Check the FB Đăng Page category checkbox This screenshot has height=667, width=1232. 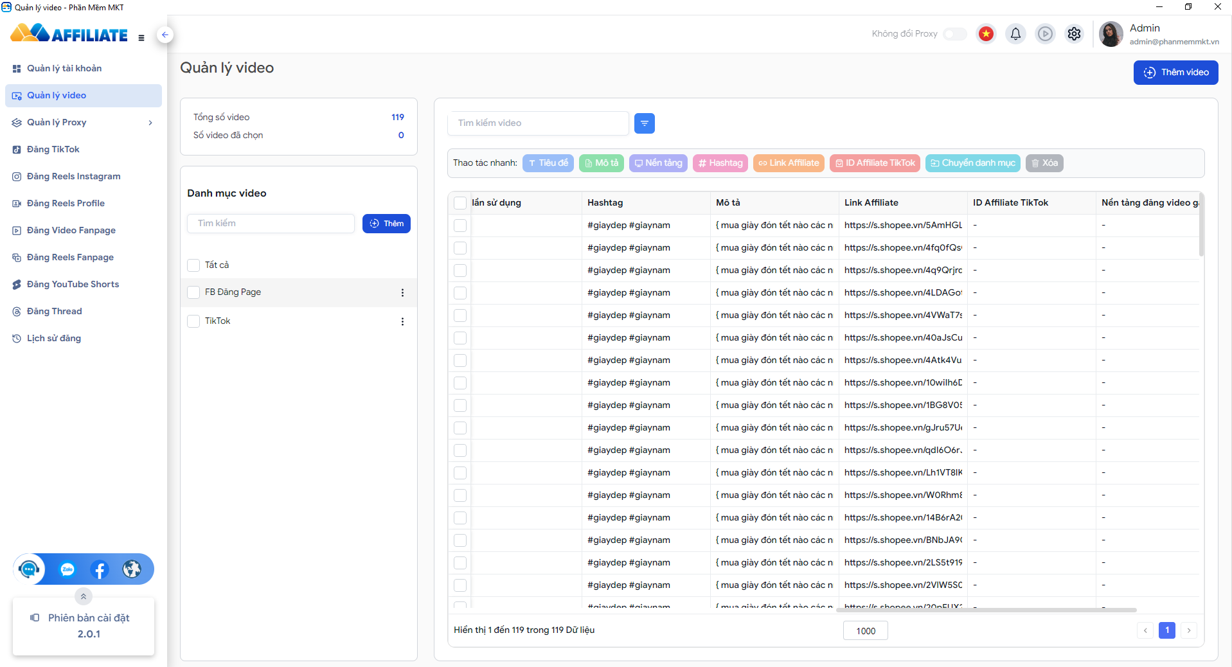(193, 292)
